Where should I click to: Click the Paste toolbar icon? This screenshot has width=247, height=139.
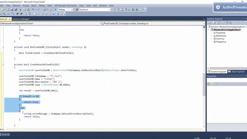click(x=28, y=10)
